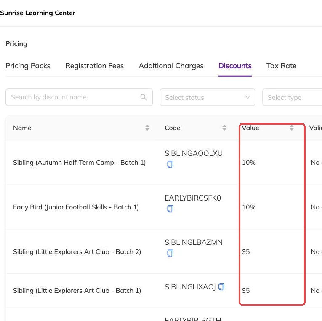Click Sibling (Autumn Half-Term Camp - Batch 1)
The width and height of the screenshot is (322, 321).
point(79,163)
